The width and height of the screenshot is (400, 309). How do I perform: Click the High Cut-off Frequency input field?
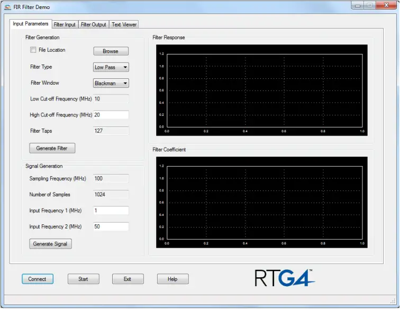point(111,115)
